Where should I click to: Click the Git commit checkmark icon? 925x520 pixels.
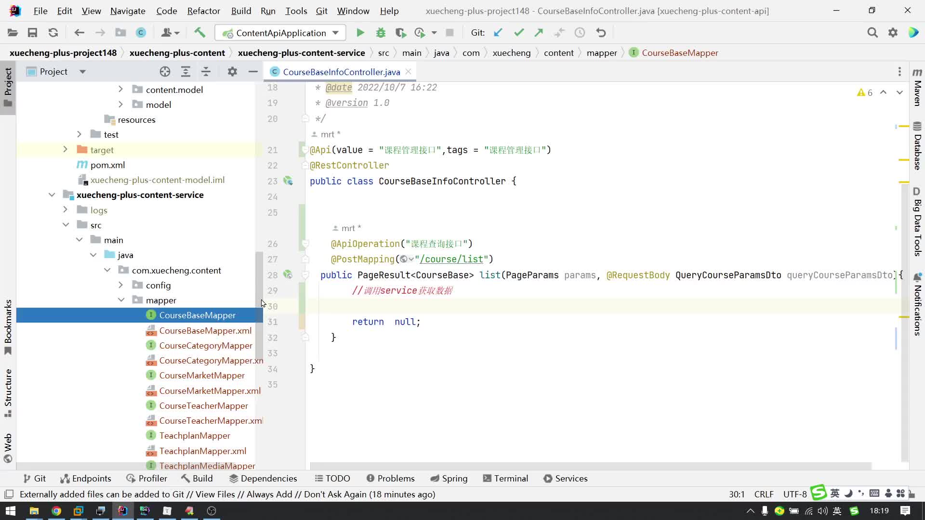[519, 33]
